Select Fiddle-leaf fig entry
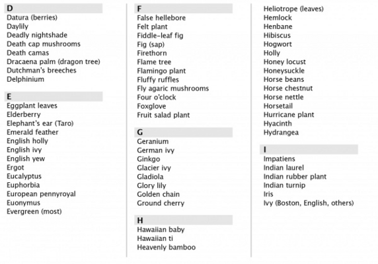Viewport: 378px width, 264px height. click(160, 36)
